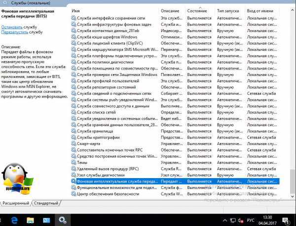Switch to the Стандартный tab

pos(46,203)
